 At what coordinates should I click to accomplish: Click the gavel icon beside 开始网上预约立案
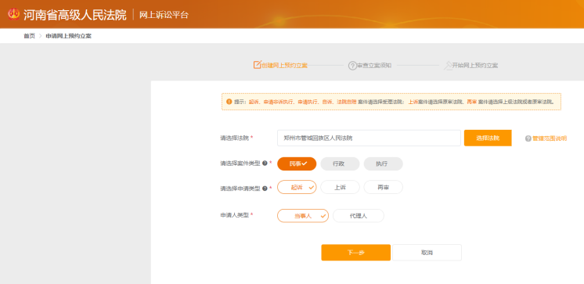(x=448, y=66)
